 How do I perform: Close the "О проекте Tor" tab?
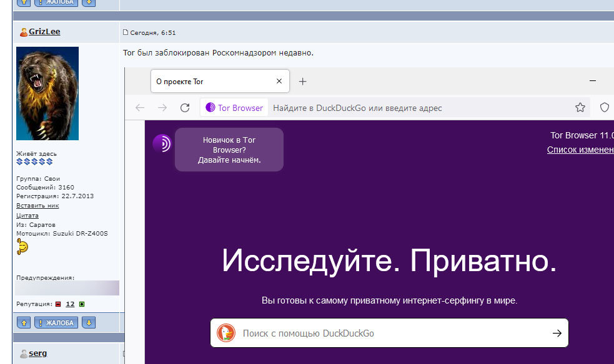[x=279, y=82]
